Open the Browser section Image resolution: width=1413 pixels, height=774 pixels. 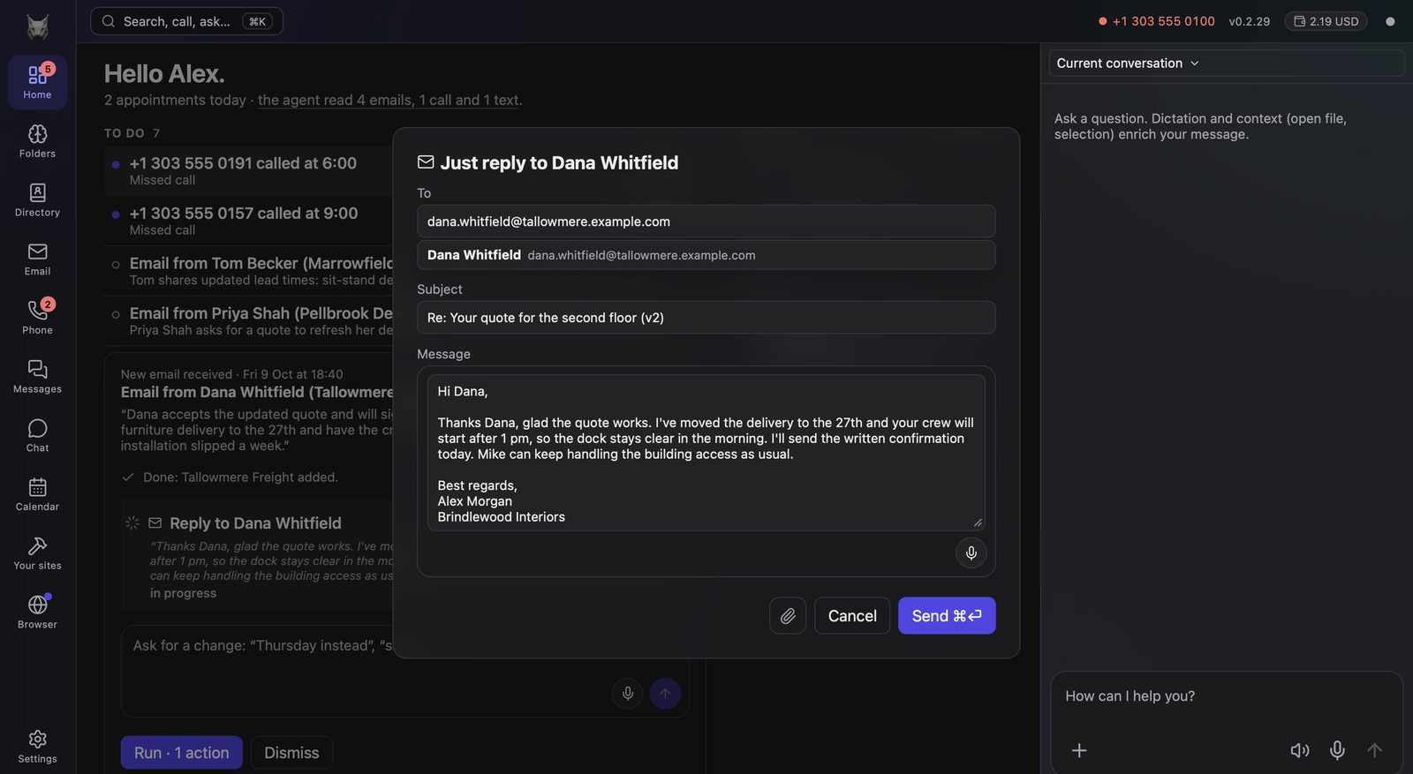click(x=37, y=612)
